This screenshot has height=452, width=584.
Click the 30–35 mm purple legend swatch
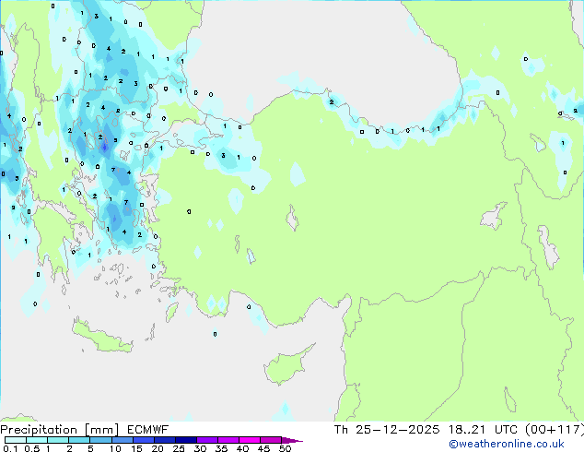pos(206,440)
